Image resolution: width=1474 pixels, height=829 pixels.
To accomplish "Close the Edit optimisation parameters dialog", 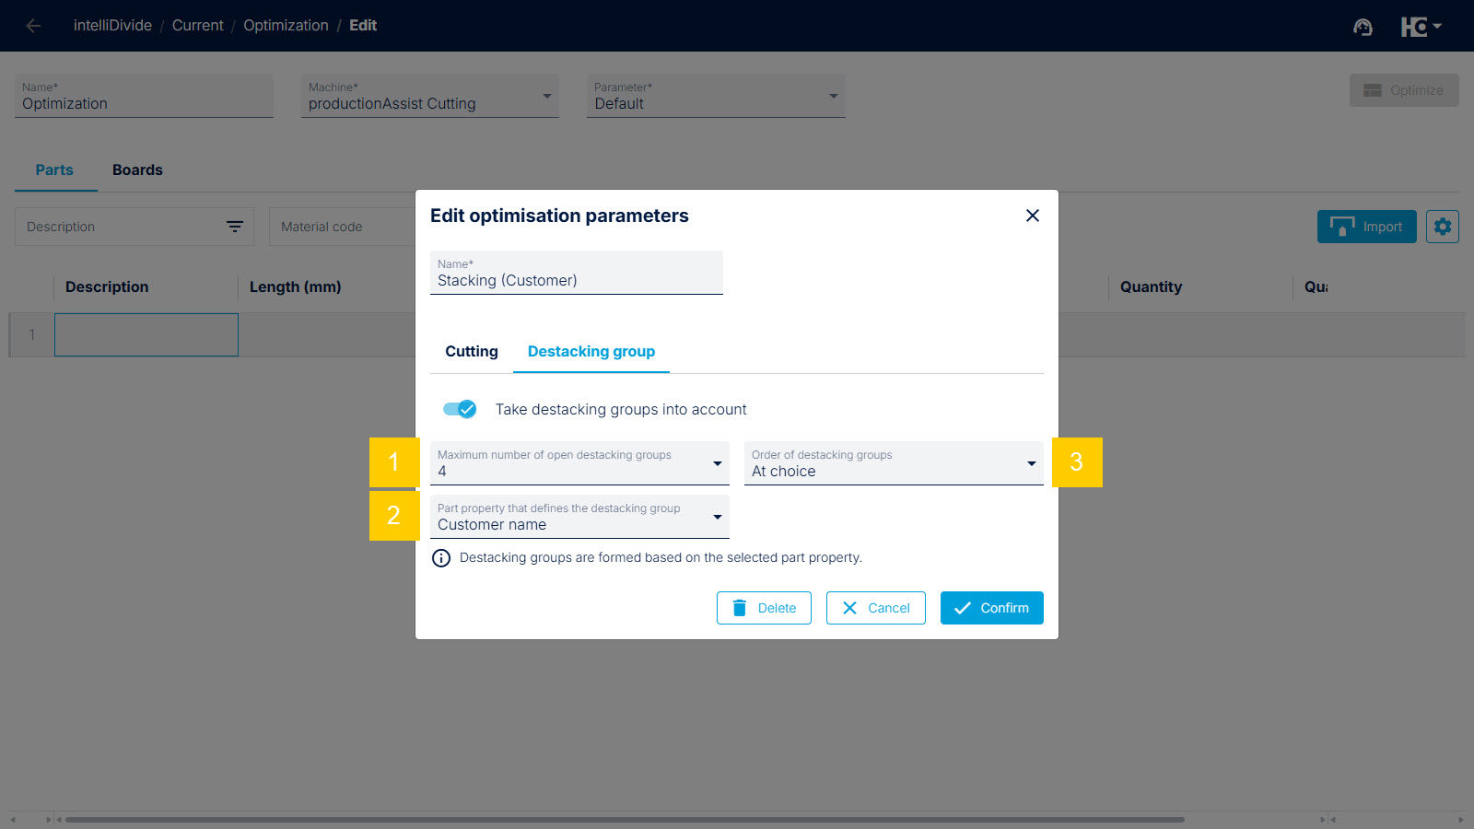I will [x=1033, y=216].
